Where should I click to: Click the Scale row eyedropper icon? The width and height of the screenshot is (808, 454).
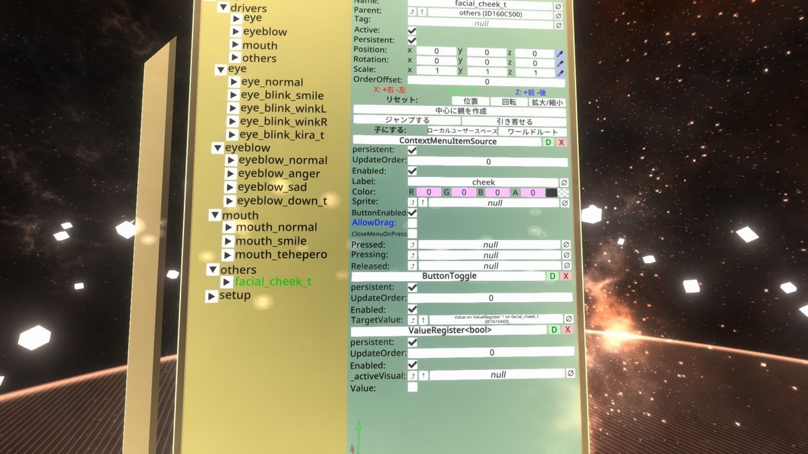click(560, 73)
